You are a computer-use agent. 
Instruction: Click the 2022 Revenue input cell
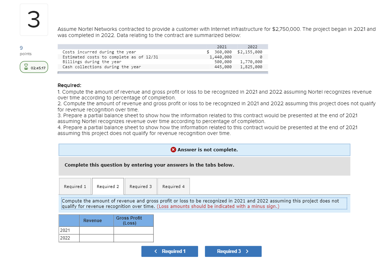coord(96,238)
